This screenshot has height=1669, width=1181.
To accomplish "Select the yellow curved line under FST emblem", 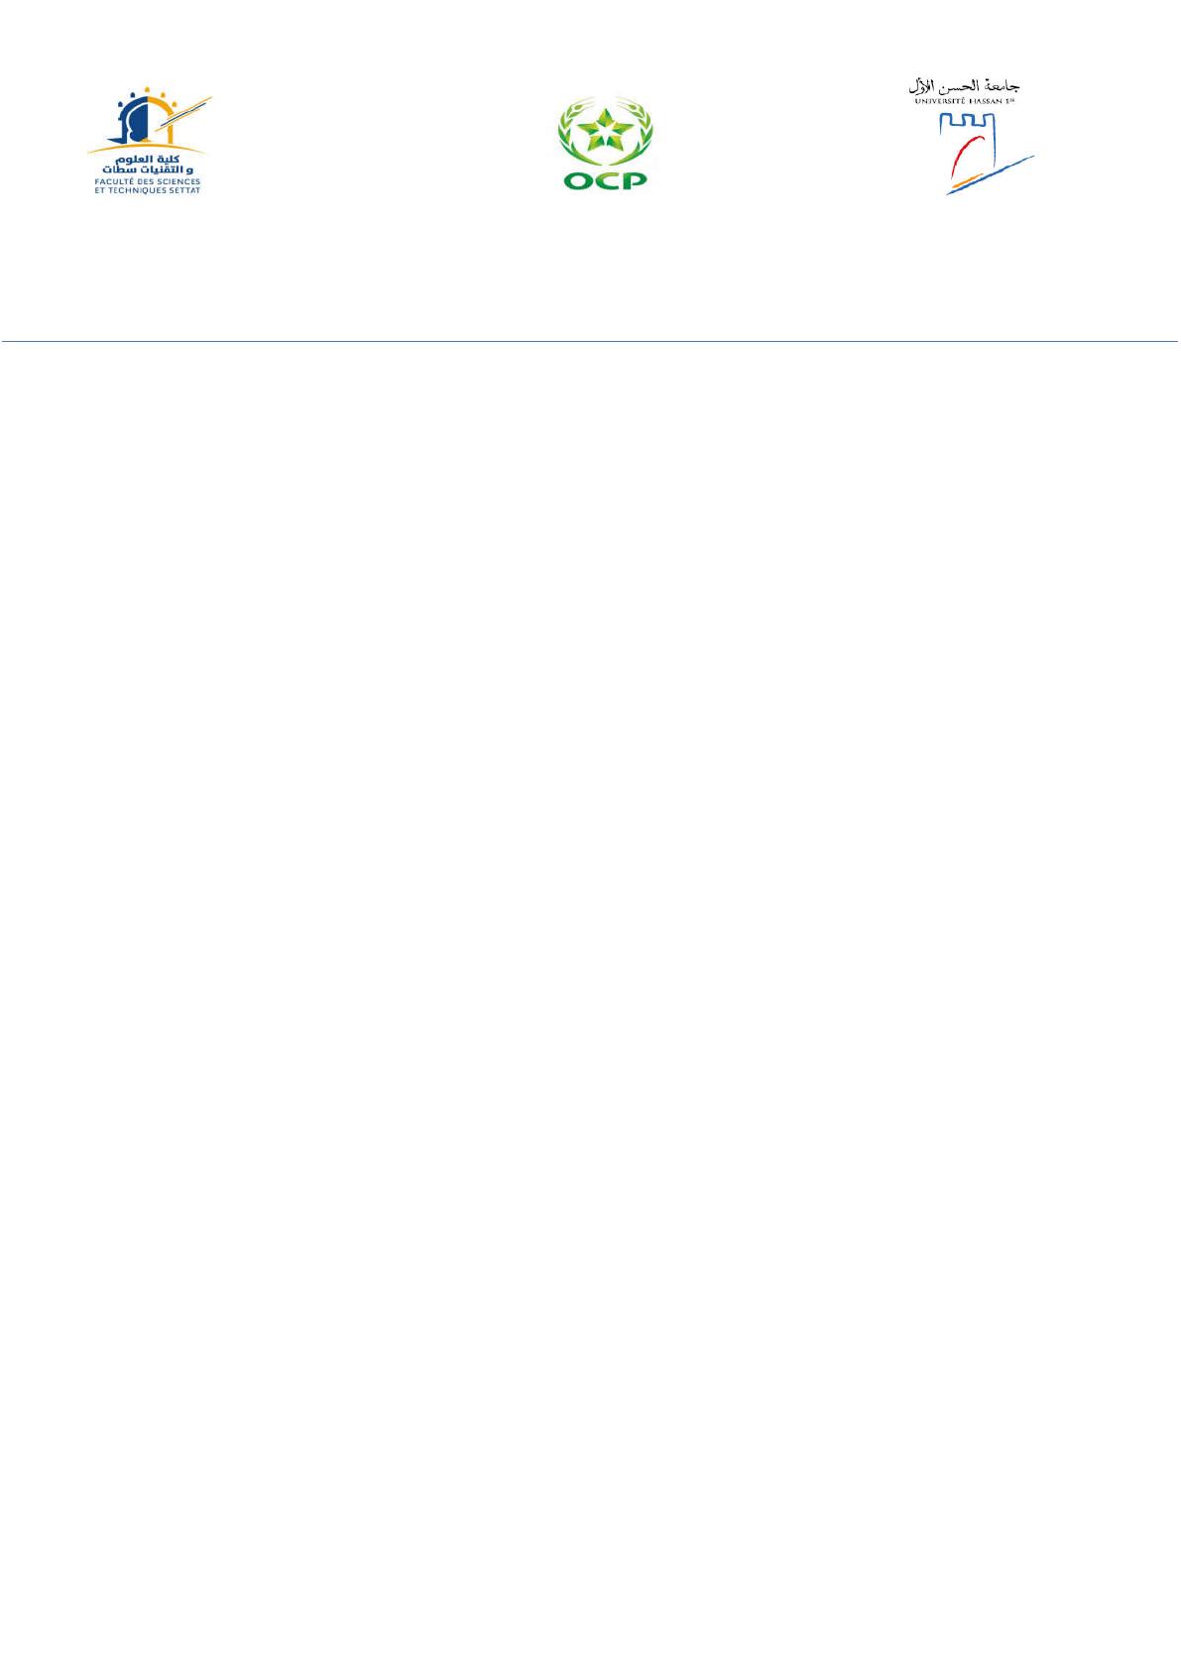I will [x=147, y=149].
